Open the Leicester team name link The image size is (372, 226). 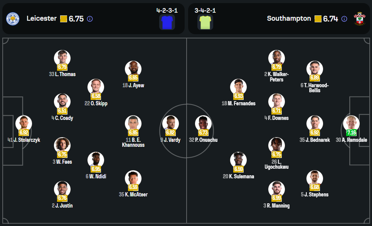(x=42, y=18)
